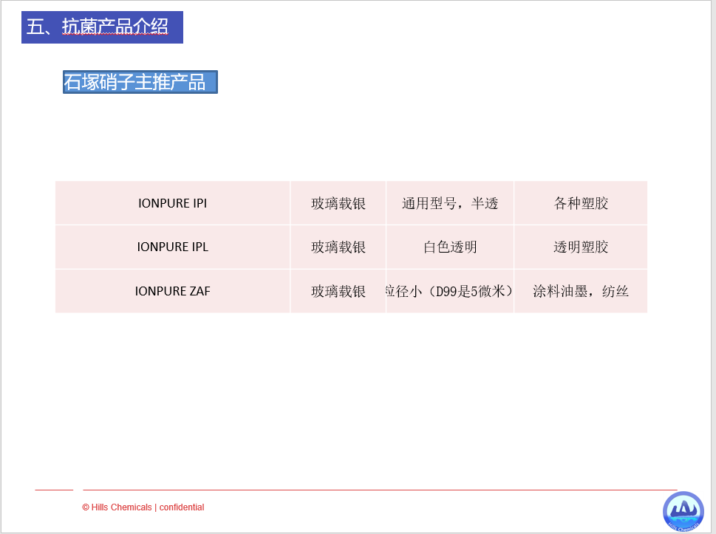Click the cell with D99是5微米
This screenshot has width=716, height=534.
coord(450,291)
